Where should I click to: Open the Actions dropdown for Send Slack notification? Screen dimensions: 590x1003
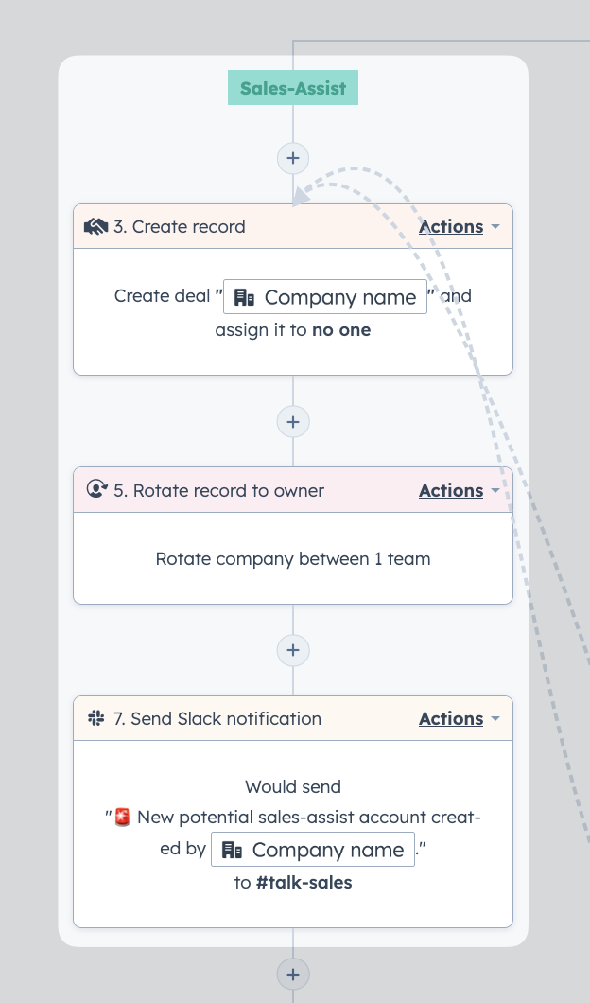[459, 718]
